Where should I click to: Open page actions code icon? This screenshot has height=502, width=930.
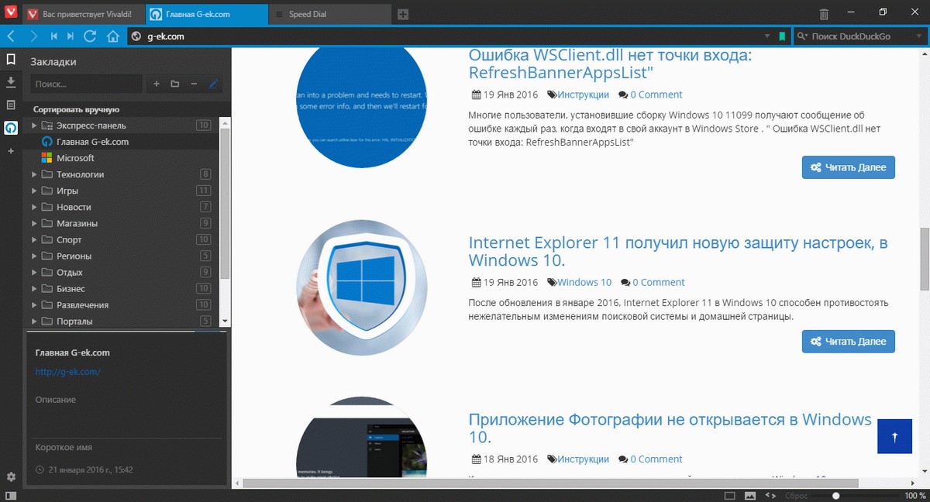point(770,495)
